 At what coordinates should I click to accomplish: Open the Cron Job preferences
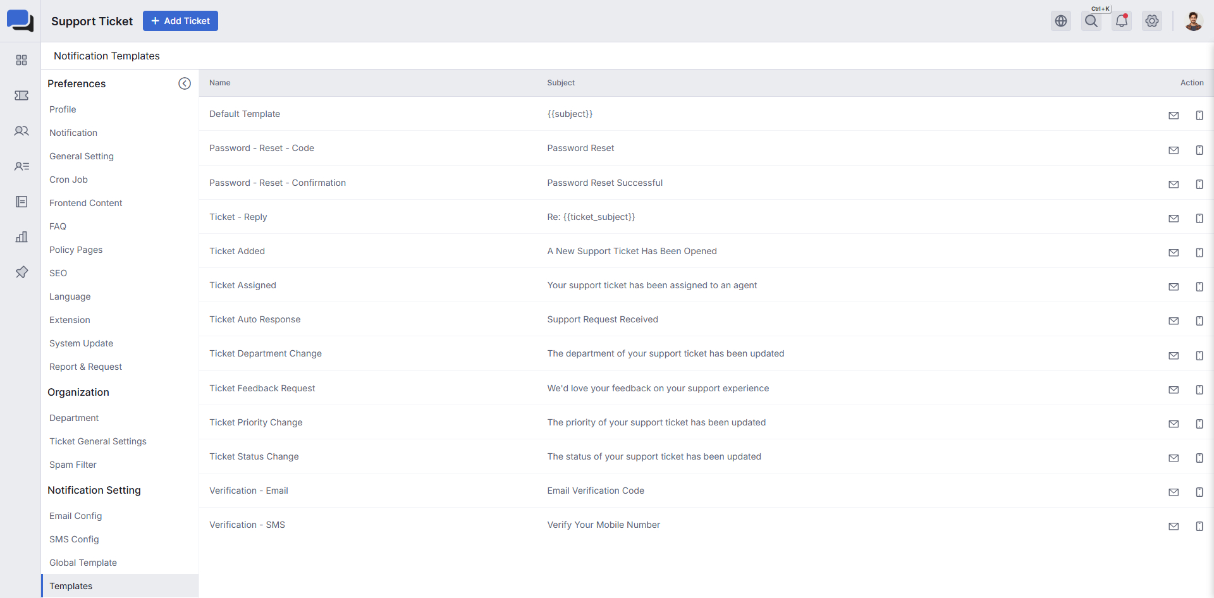pyautogui.click(x=68, y=180)
